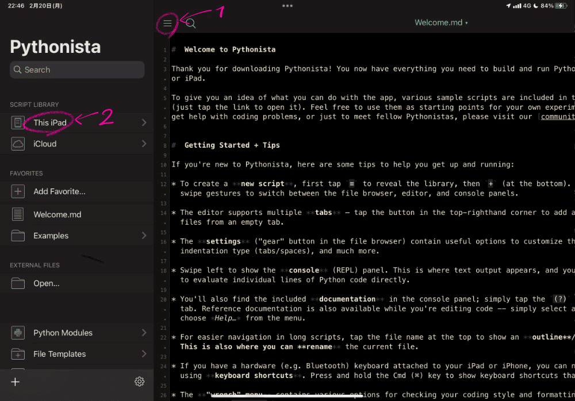The width and height of the screenshot is (575, 401).
Task: Tap the Python Modules icon
Action: coord(17,332)
